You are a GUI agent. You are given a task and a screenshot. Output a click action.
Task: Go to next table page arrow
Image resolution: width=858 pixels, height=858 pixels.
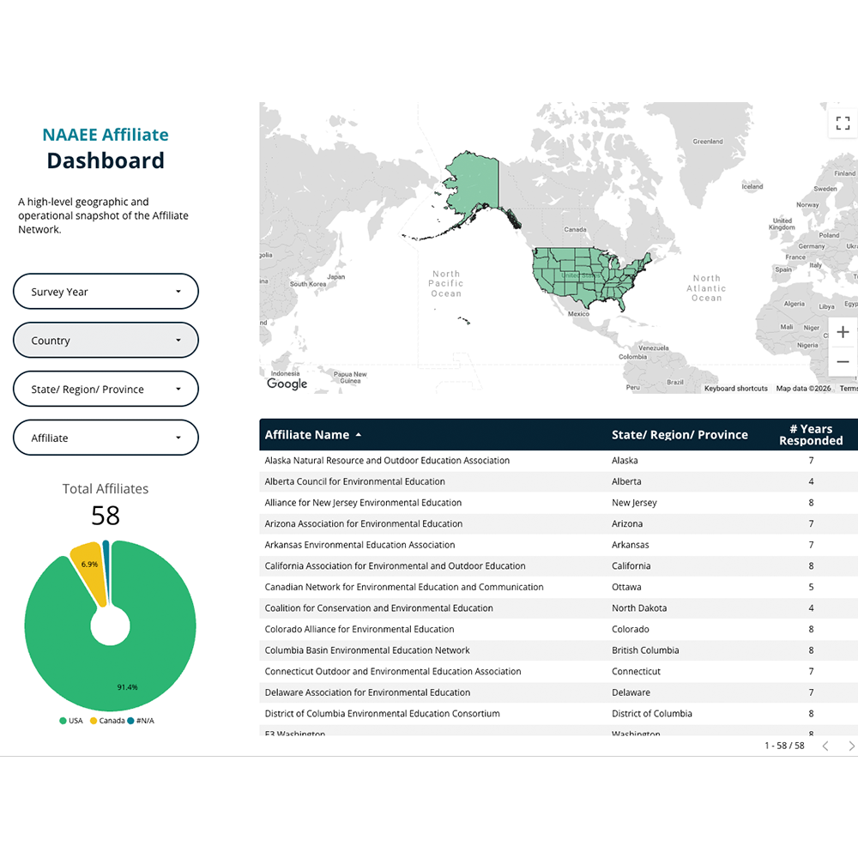851,746
